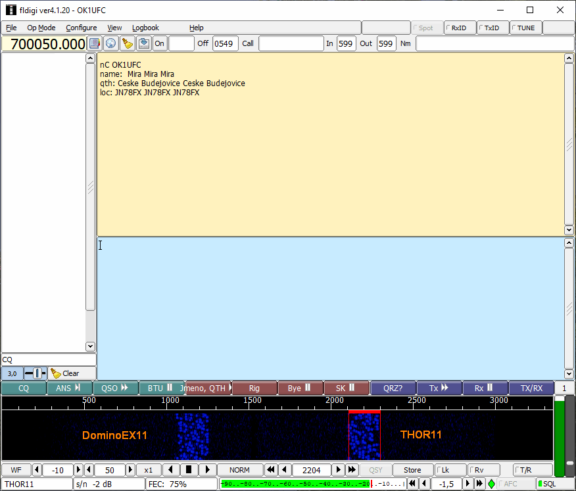Open the Configure menu

click(81, 28)
